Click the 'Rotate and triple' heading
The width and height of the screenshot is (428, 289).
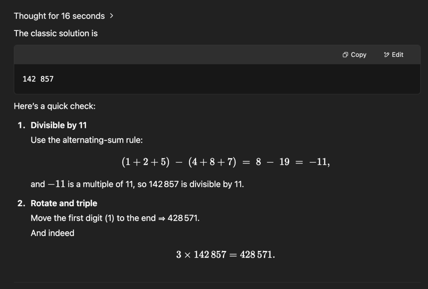64,203
